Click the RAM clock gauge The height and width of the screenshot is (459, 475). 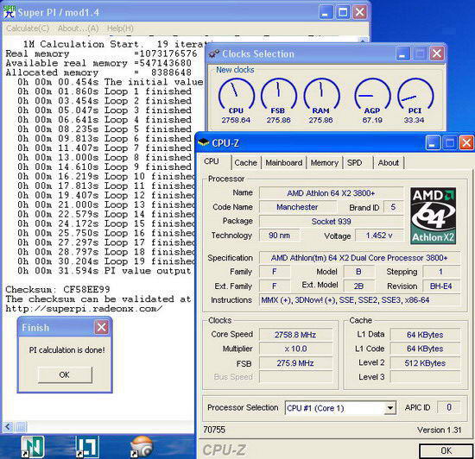[x=321, y=97]
